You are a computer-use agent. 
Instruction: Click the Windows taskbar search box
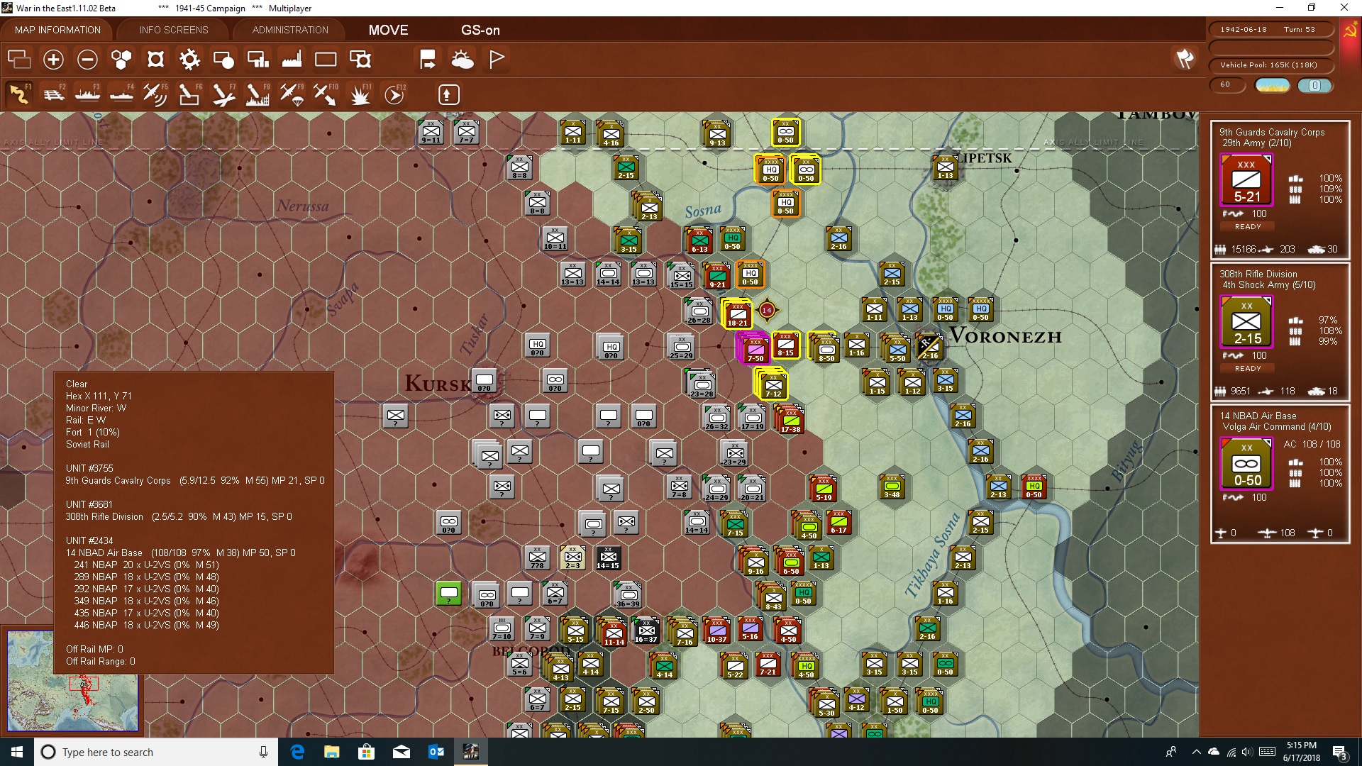tap(156, 752)
